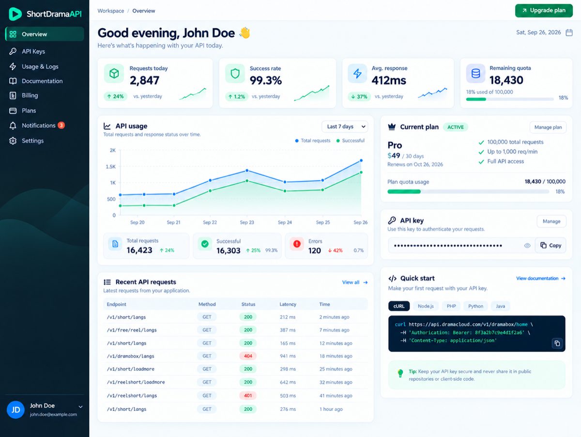Click the Requests today cube icon

[x=114, y=74]
